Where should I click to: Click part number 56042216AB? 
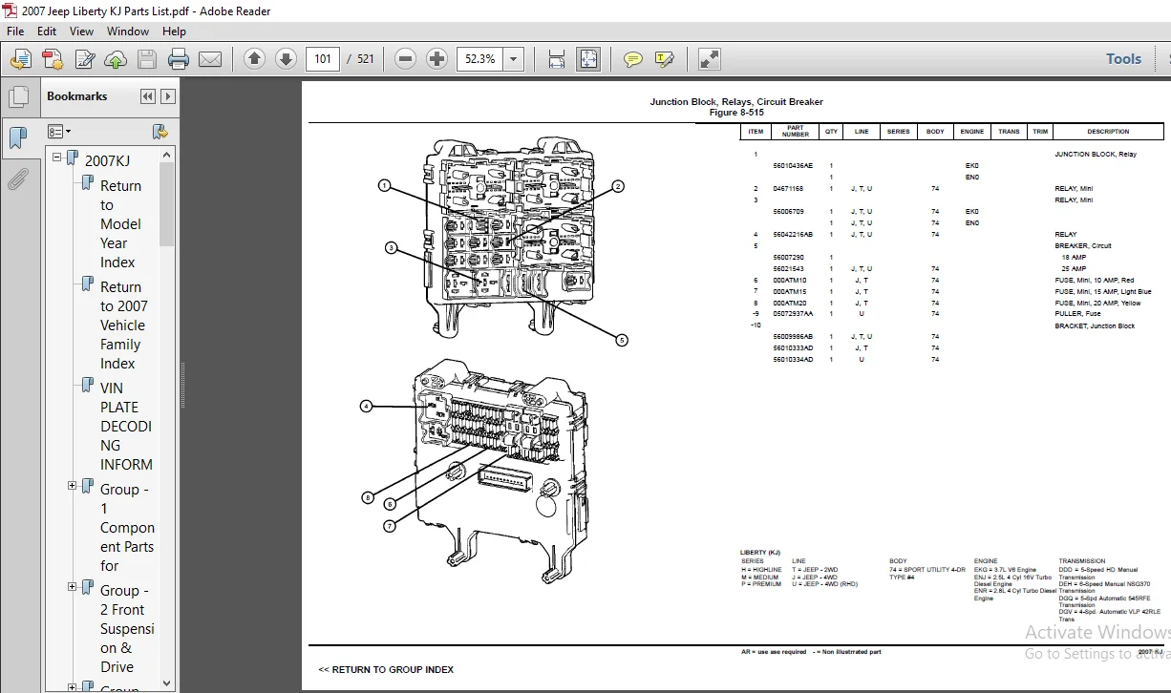pyautogui.click(x=793, y=234)
